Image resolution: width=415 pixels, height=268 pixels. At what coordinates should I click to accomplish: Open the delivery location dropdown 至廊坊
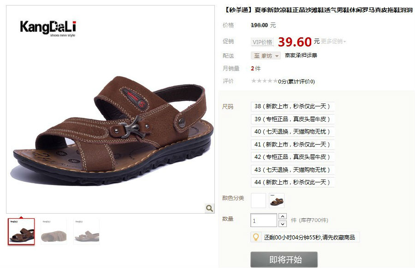[266, 56]
